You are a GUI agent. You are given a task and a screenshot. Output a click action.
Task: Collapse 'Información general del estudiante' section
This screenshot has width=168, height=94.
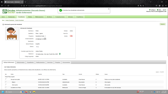click(3, 24)
